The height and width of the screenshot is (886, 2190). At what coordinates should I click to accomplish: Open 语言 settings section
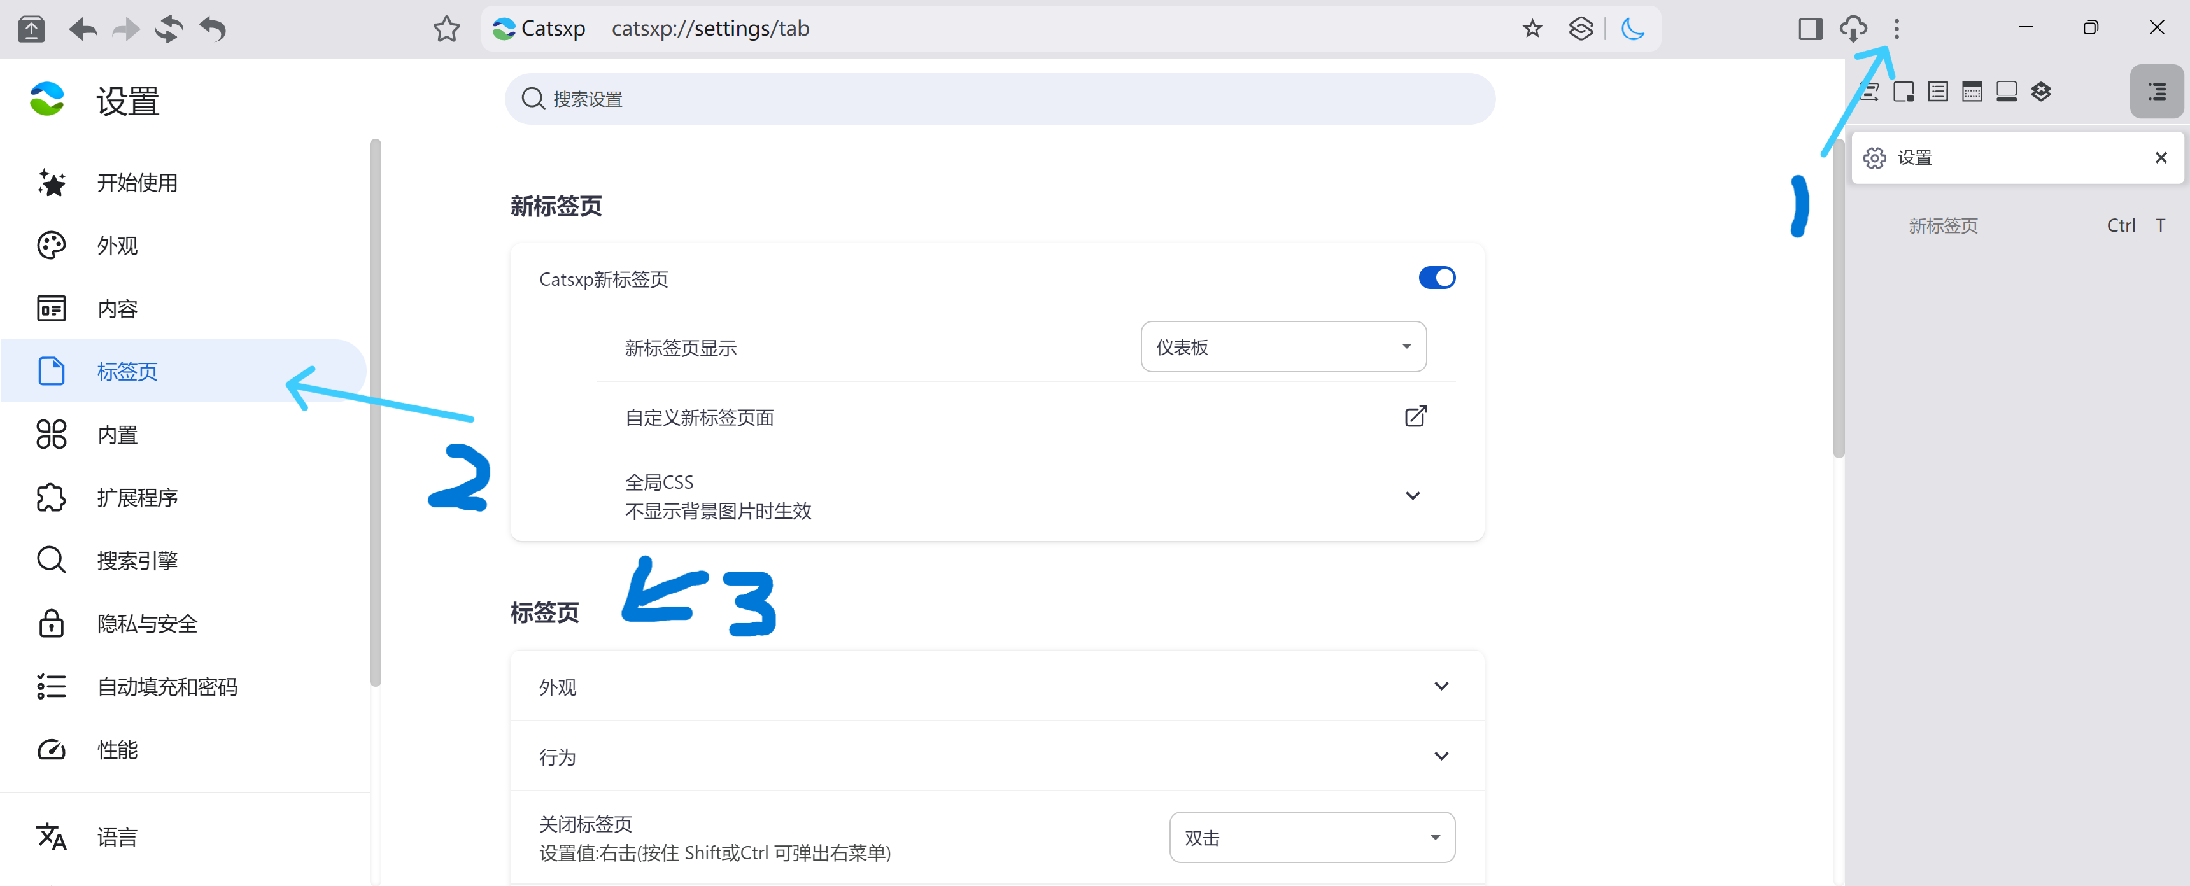point(185,838)
